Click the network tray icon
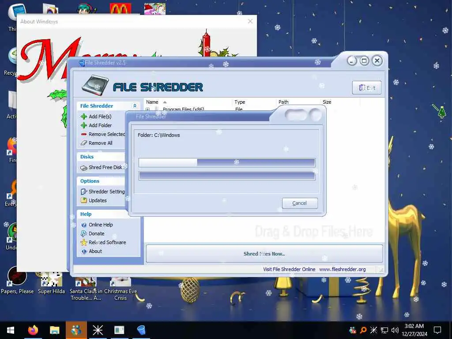This screenshot has width=452, height=339. (384, 330)
